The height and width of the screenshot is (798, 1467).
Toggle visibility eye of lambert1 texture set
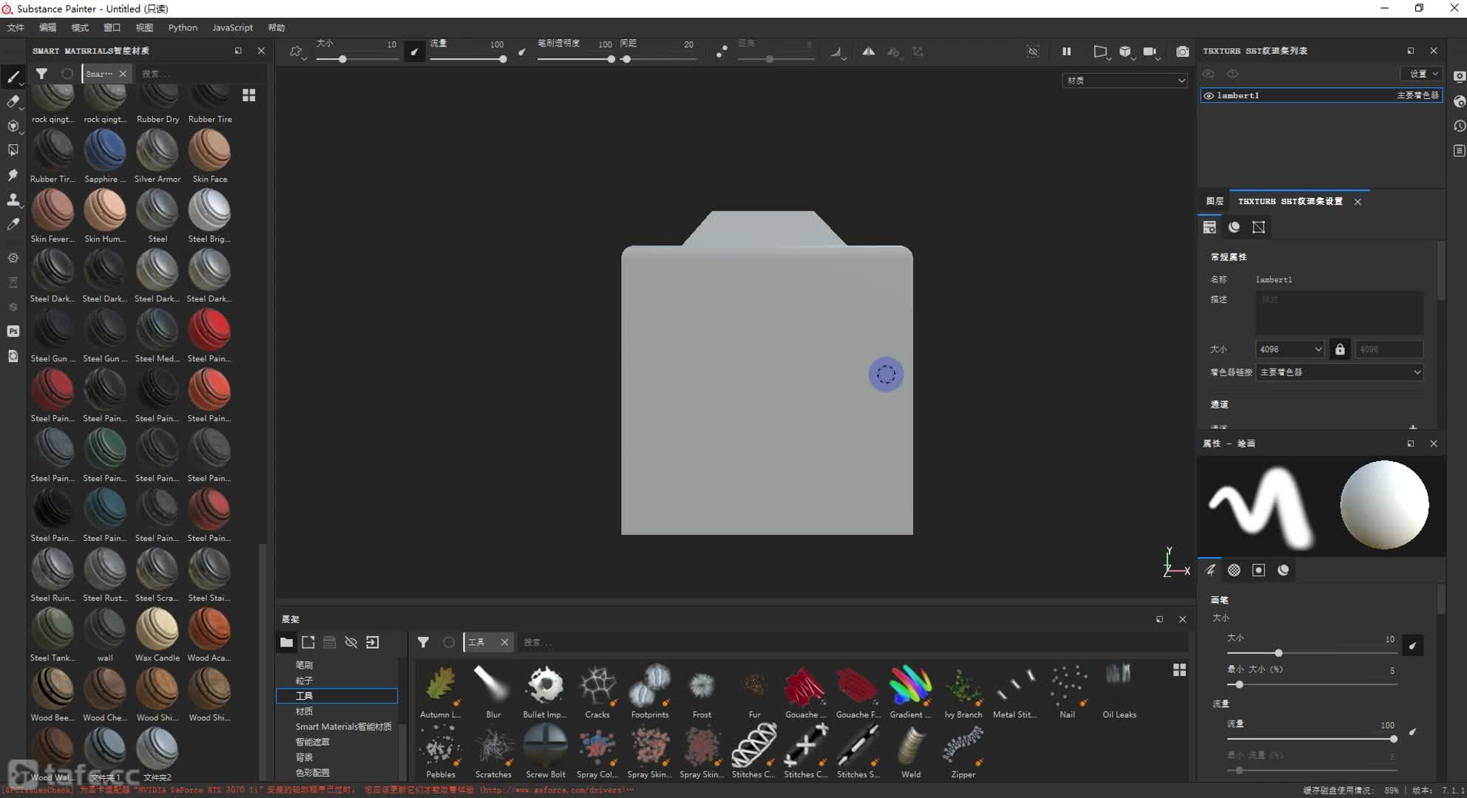pyautogui.click(x=1208, y=95)
